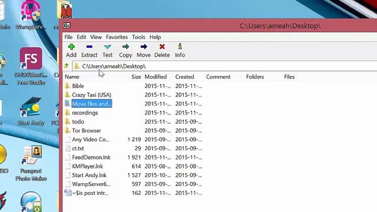The image size is (377, 212).
Task: Open Start Andy desktop shortcut
Action: pos(31,111)
